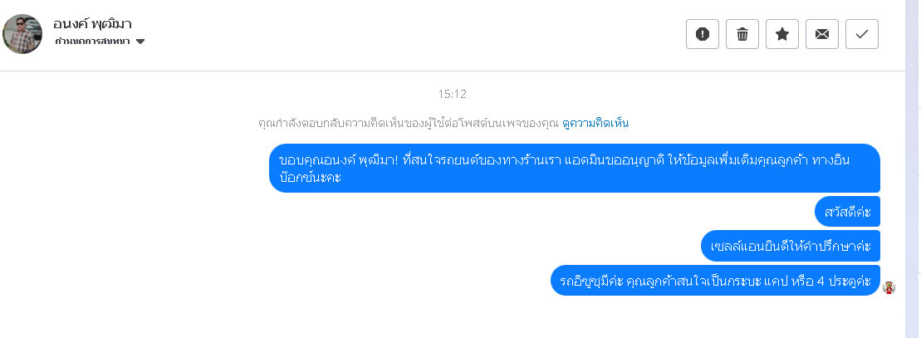Click the text 4 ประตูค่ะ in last message
The image size is (921, 338).
843,281
